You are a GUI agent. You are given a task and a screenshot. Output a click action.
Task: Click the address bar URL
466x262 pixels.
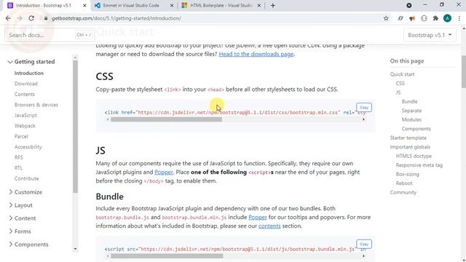116,18
